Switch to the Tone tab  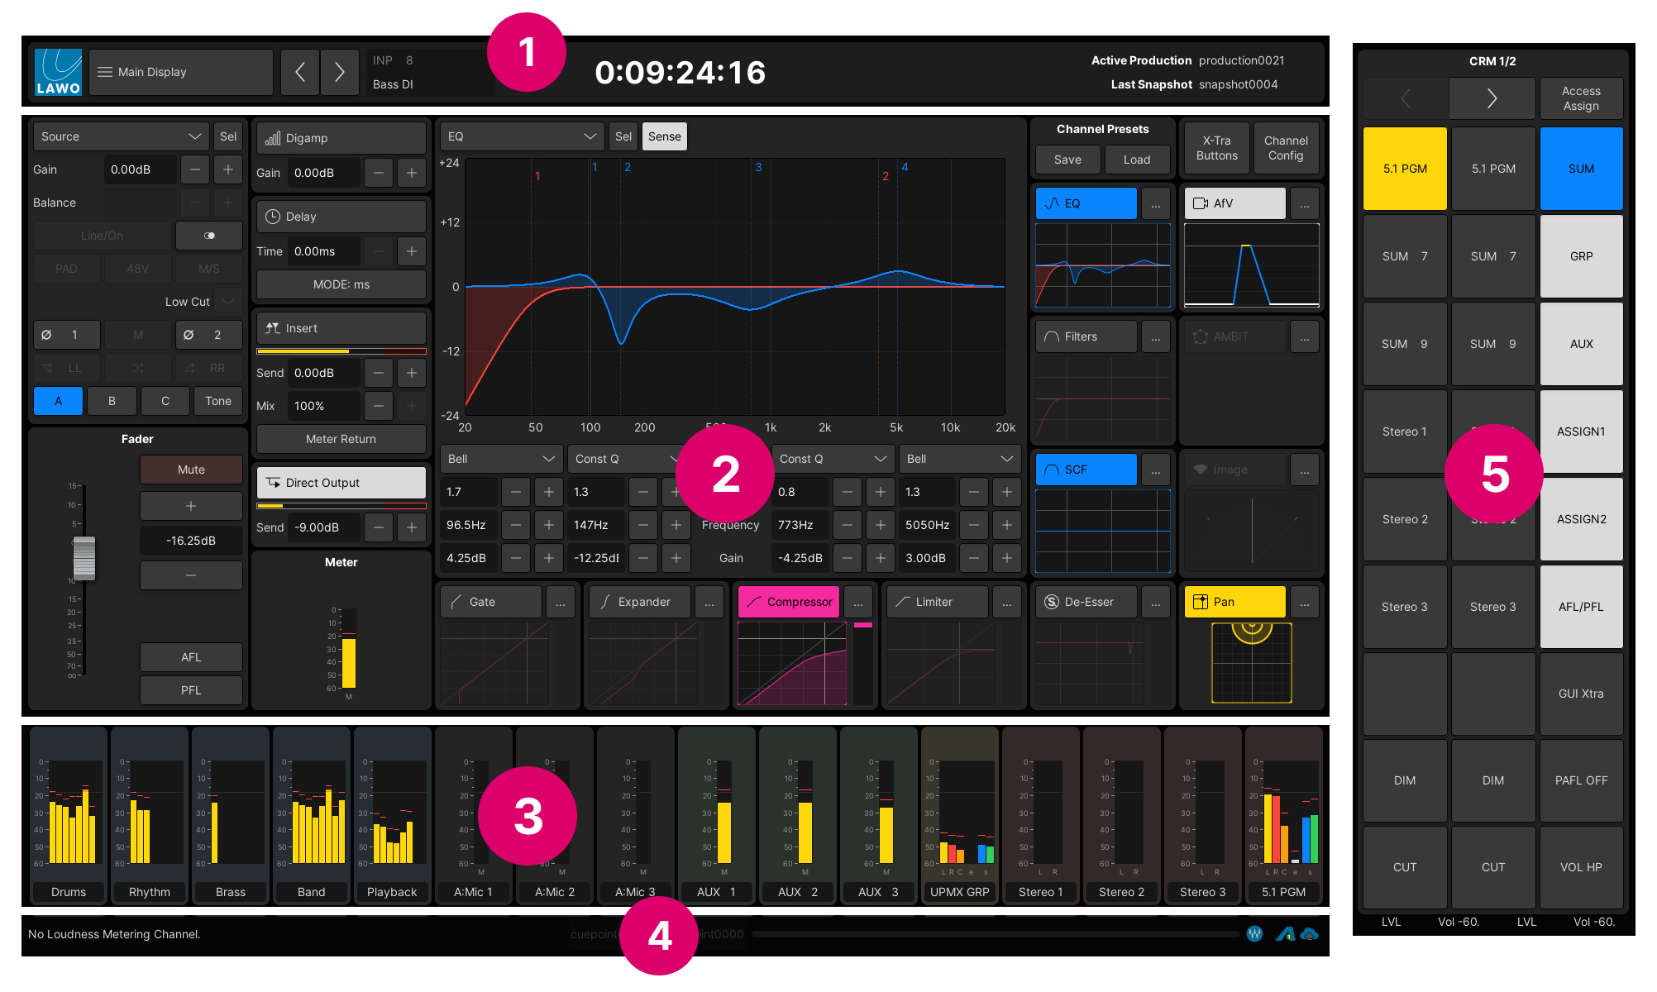(x=217, y=401)
